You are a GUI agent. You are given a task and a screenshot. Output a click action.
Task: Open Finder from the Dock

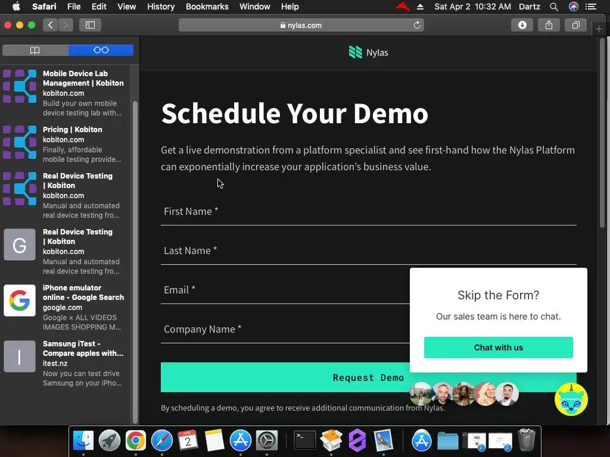(83, 441)
